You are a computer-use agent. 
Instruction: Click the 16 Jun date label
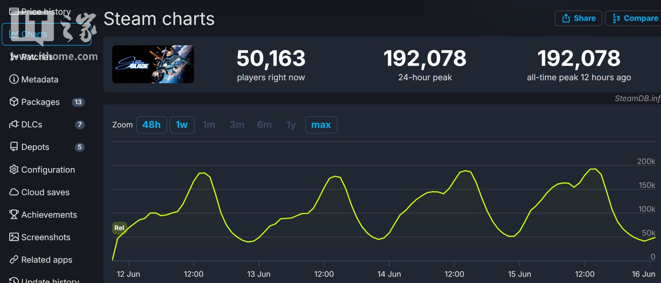point(644,274)
